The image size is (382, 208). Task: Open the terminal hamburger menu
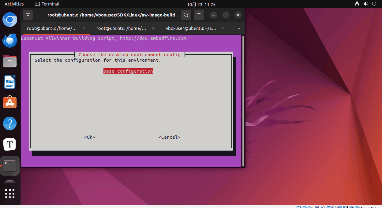pyautogui.click(x=199, y=15)
